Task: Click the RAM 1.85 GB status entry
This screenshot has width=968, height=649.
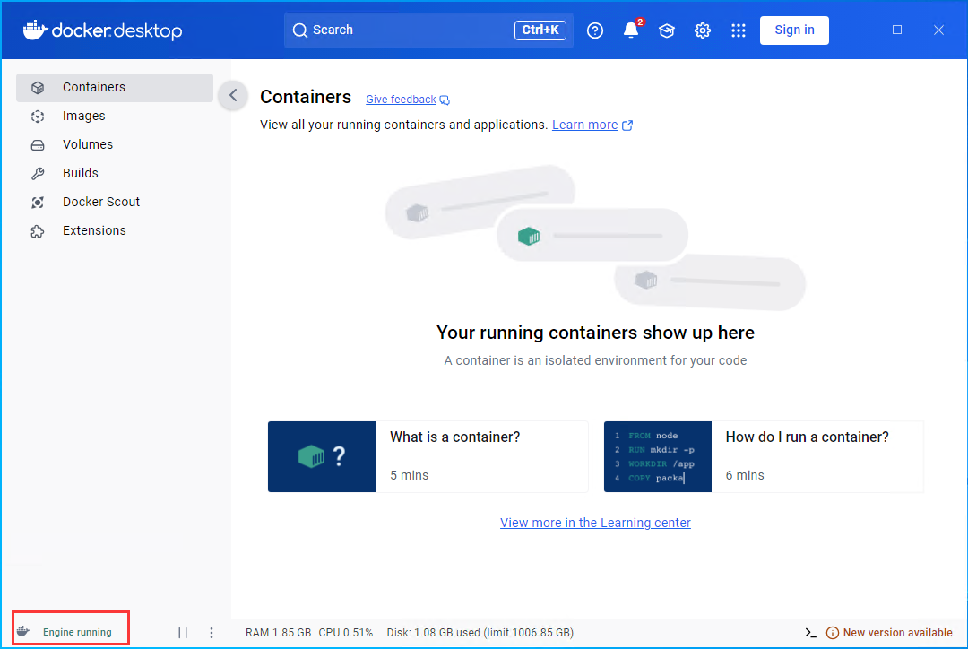Action: tap(278, 632)
